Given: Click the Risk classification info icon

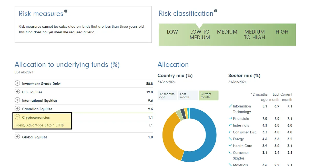Looking at the screenshot, I should coord(216,11).
